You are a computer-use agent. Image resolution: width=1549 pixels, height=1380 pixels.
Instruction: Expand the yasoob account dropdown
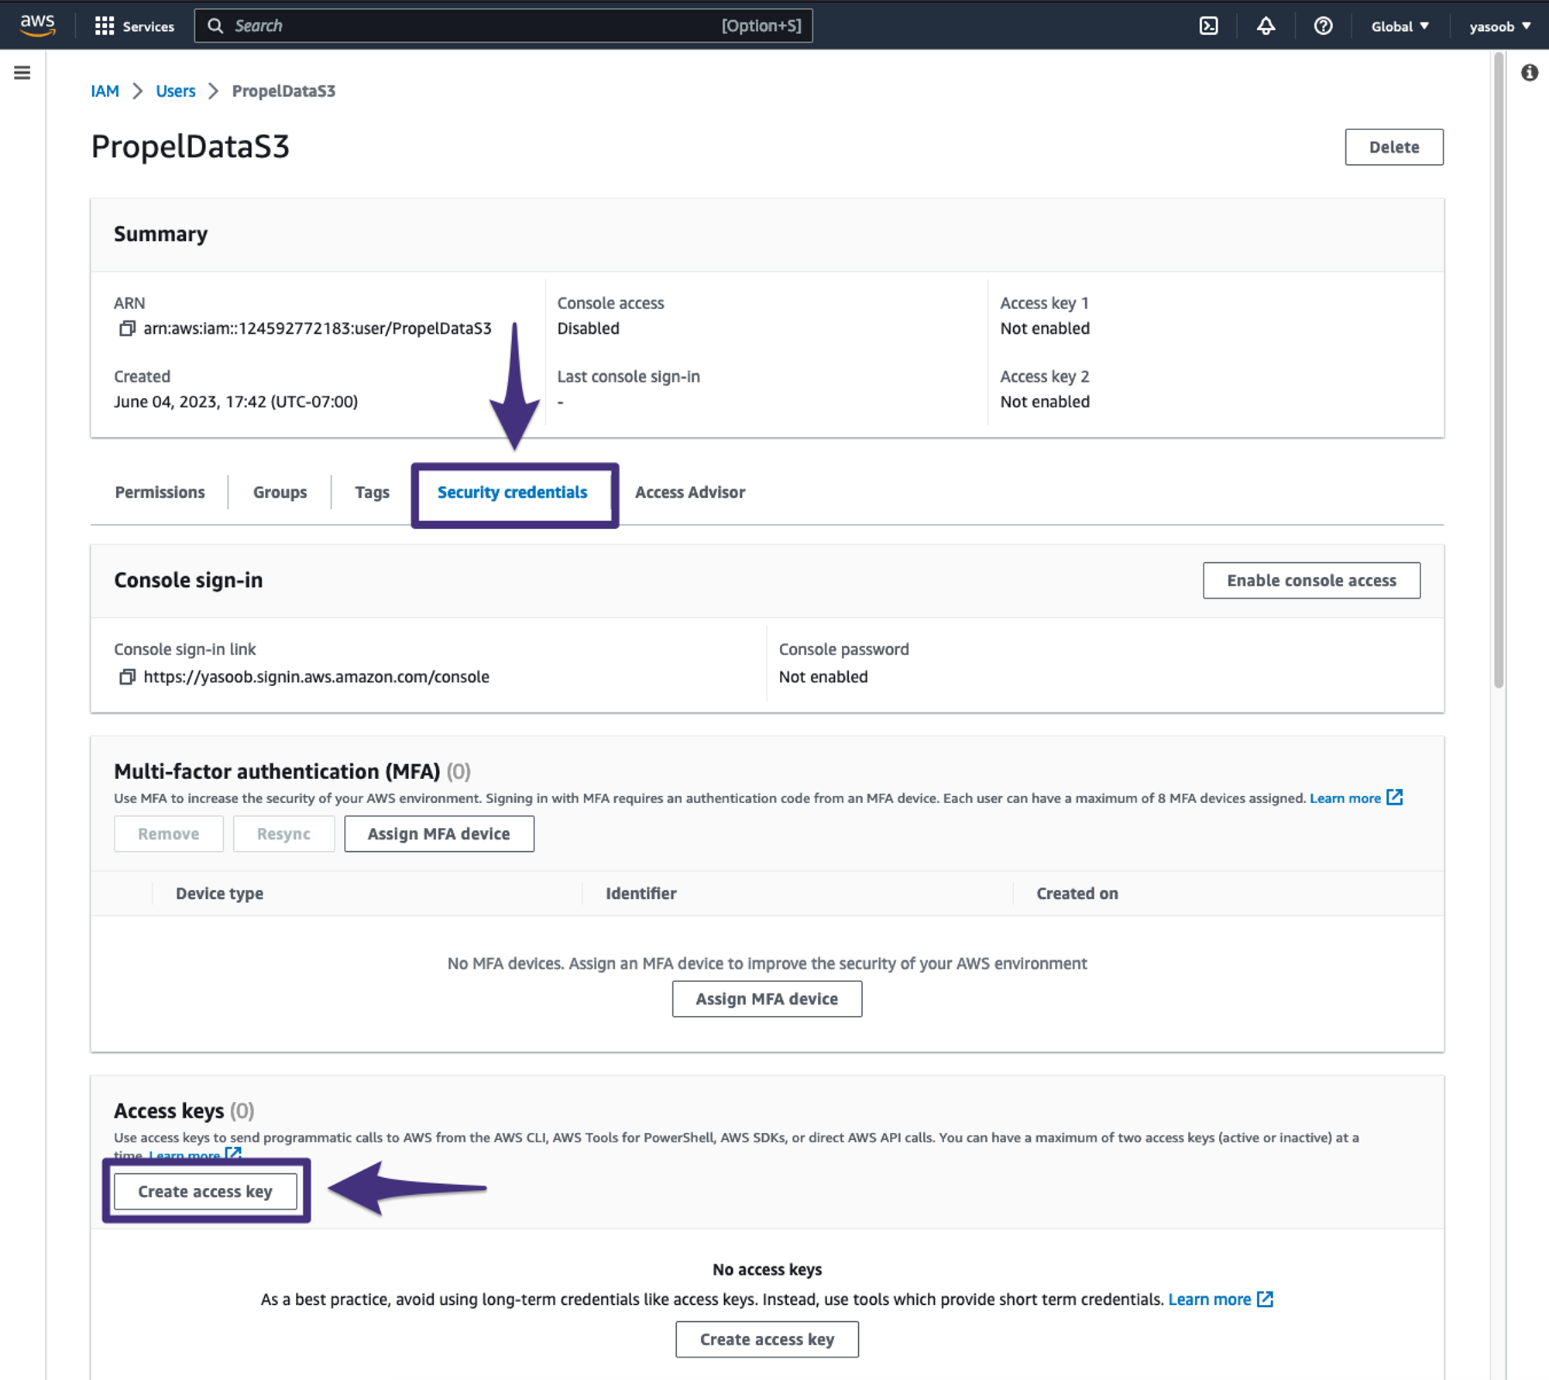coord(1500,26)
